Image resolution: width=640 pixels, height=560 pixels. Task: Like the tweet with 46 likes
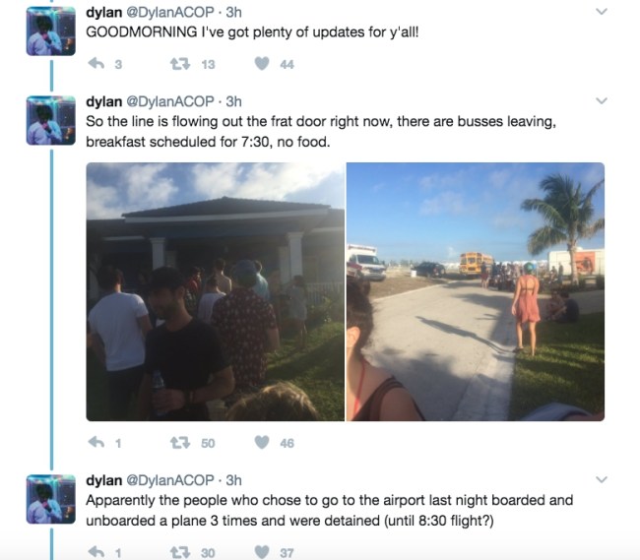click(262, 443)
